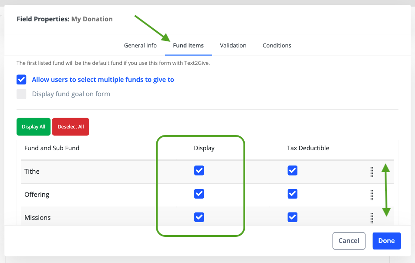Toggle Tax Deductible for Tithe
This screenshot has width=415, height=263.
coord(293,171)
